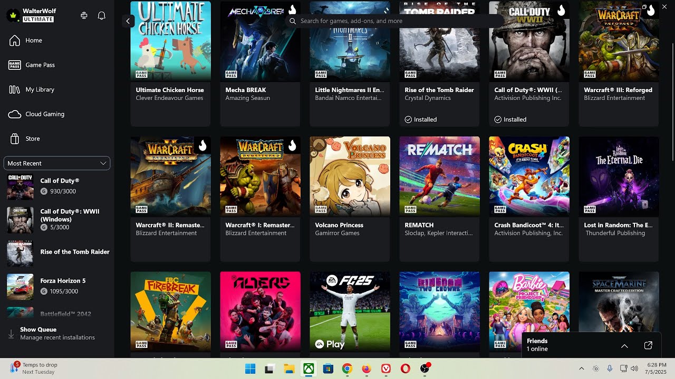675x379 pixels.
Task: Open Microsoft Store from the taskbar
Action: point(328,368)
